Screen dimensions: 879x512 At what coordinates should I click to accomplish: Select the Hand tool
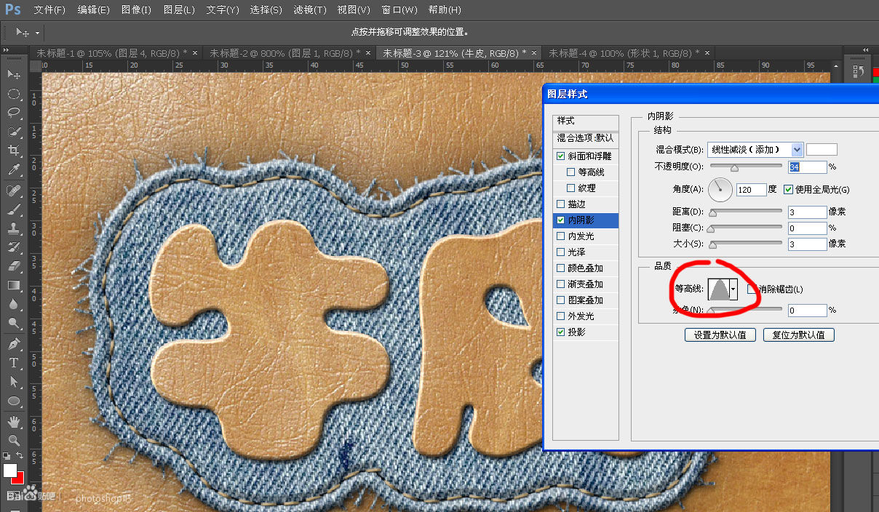[14, 421]
